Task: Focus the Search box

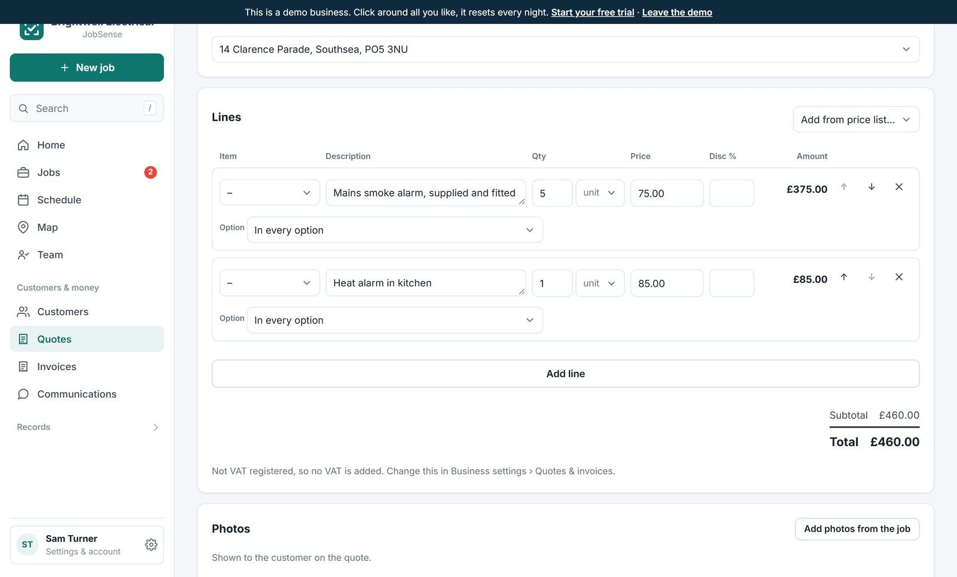Action: [87, 108]
